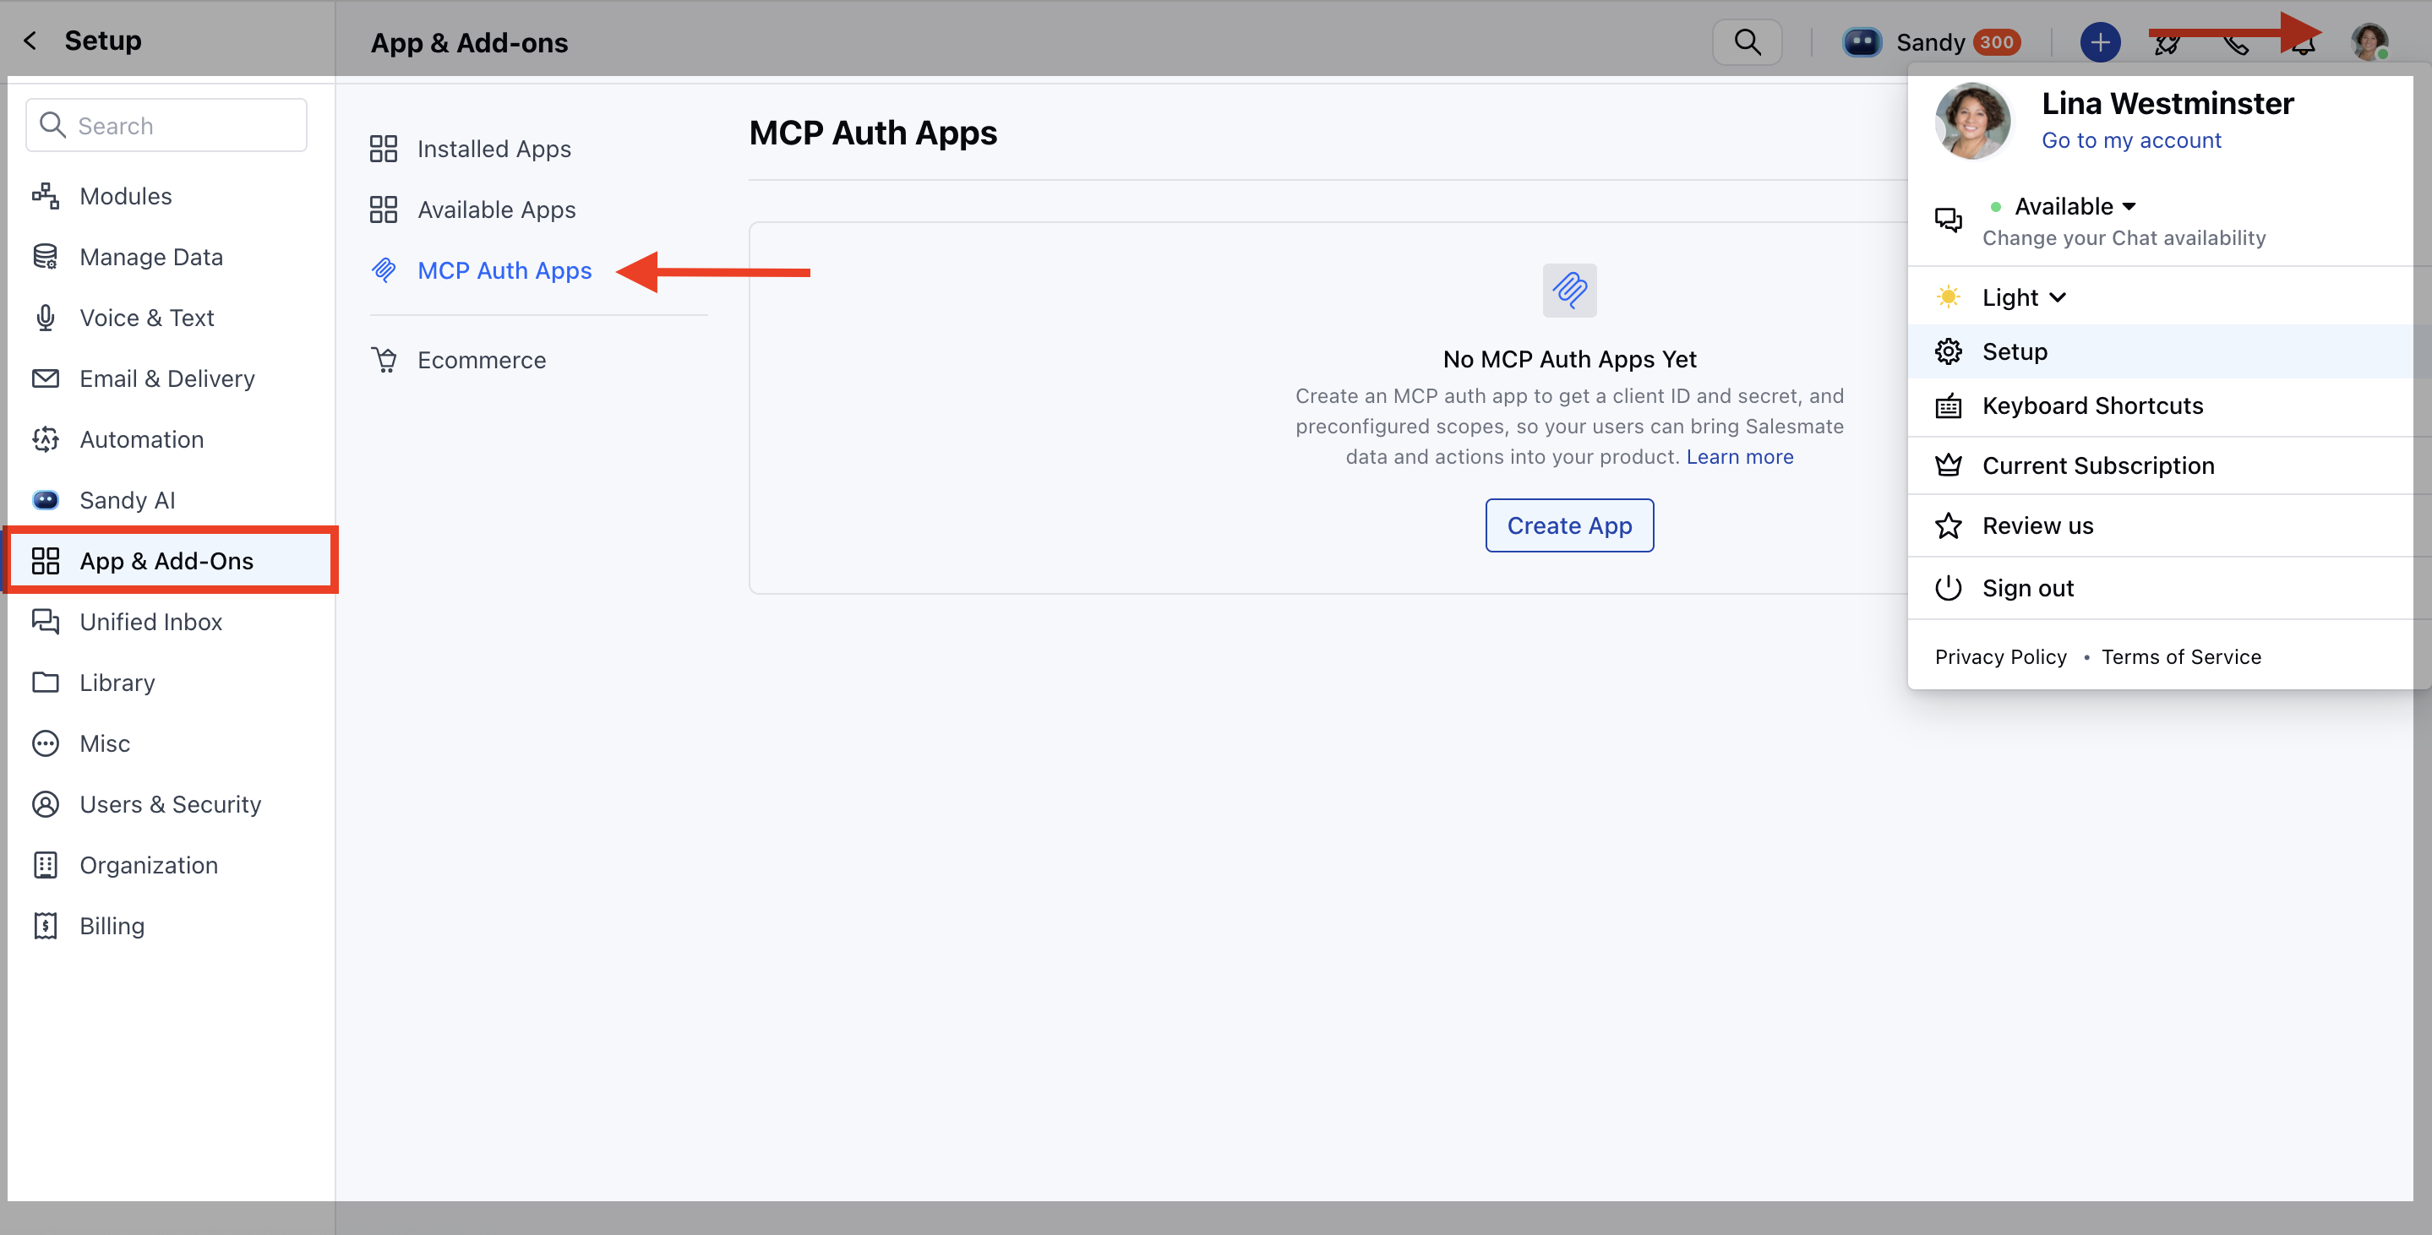Viewport: 2432px width, 1235px height.
Task: Expand the Available chat status dropdown
Action: 2075,205
